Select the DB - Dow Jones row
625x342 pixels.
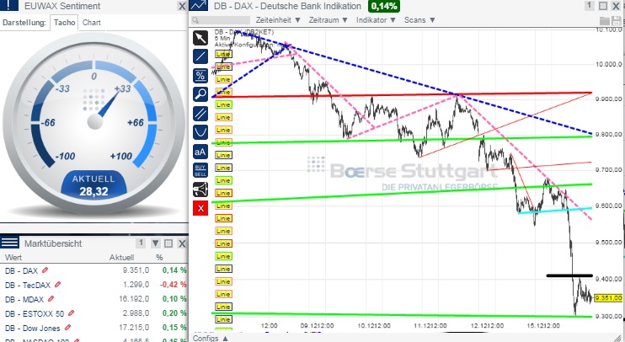pyautogui.click(x=94, y=328)
